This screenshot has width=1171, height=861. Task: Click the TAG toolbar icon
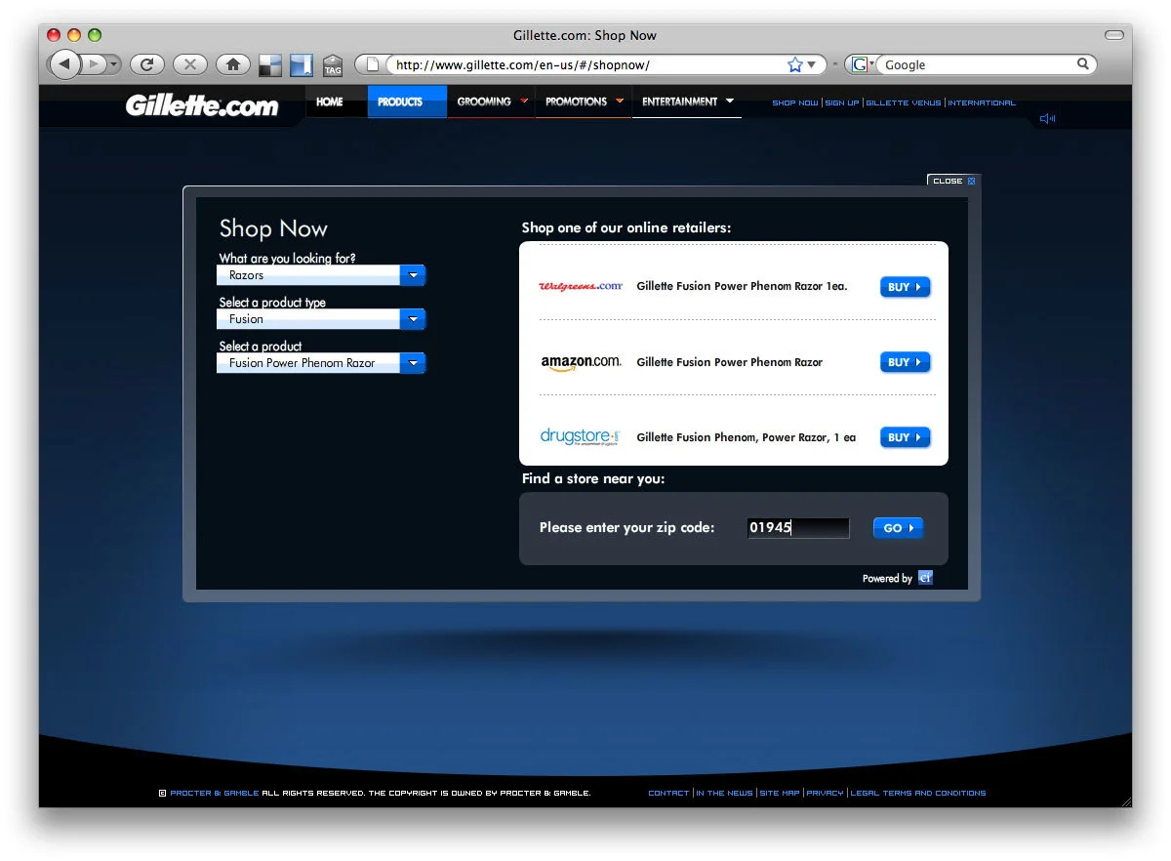[333, 65]
